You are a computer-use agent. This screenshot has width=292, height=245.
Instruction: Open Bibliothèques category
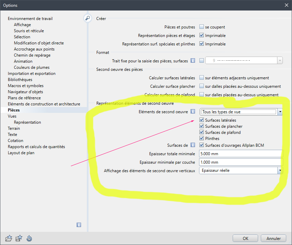click(x=20, y=80)
